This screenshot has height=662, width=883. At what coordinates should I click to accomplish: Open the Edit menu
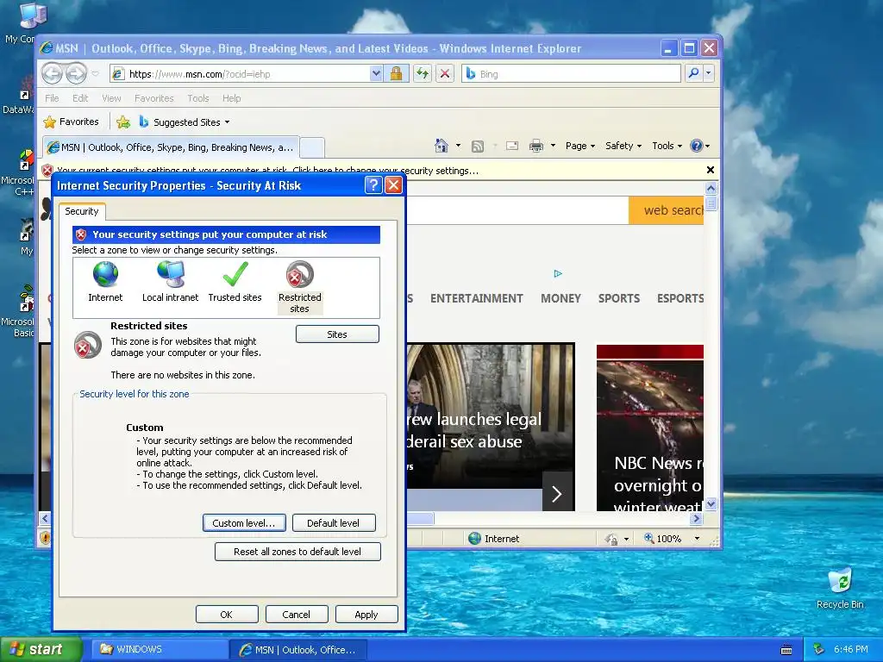pyautogui.click(x=80, y=98)
